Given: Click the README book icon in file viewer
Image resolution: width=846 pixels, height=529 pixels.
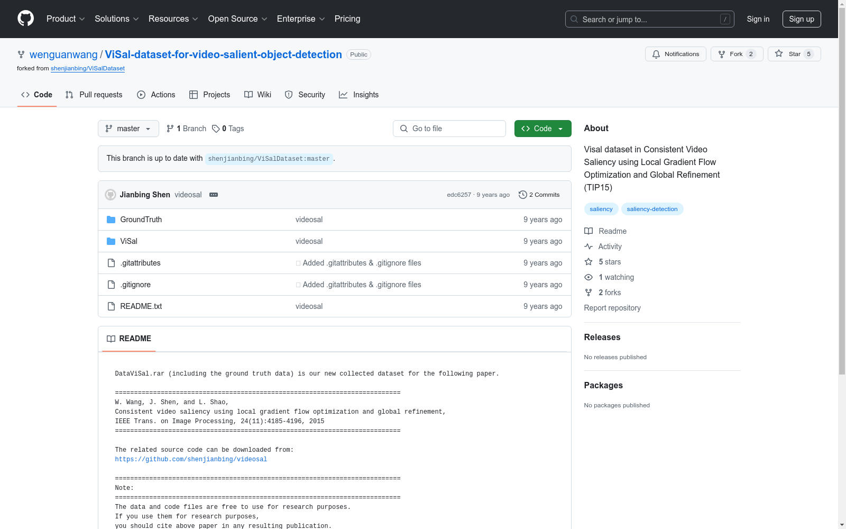Looking at the screenshot, I should pyautogui.click(x=111, y=339).
